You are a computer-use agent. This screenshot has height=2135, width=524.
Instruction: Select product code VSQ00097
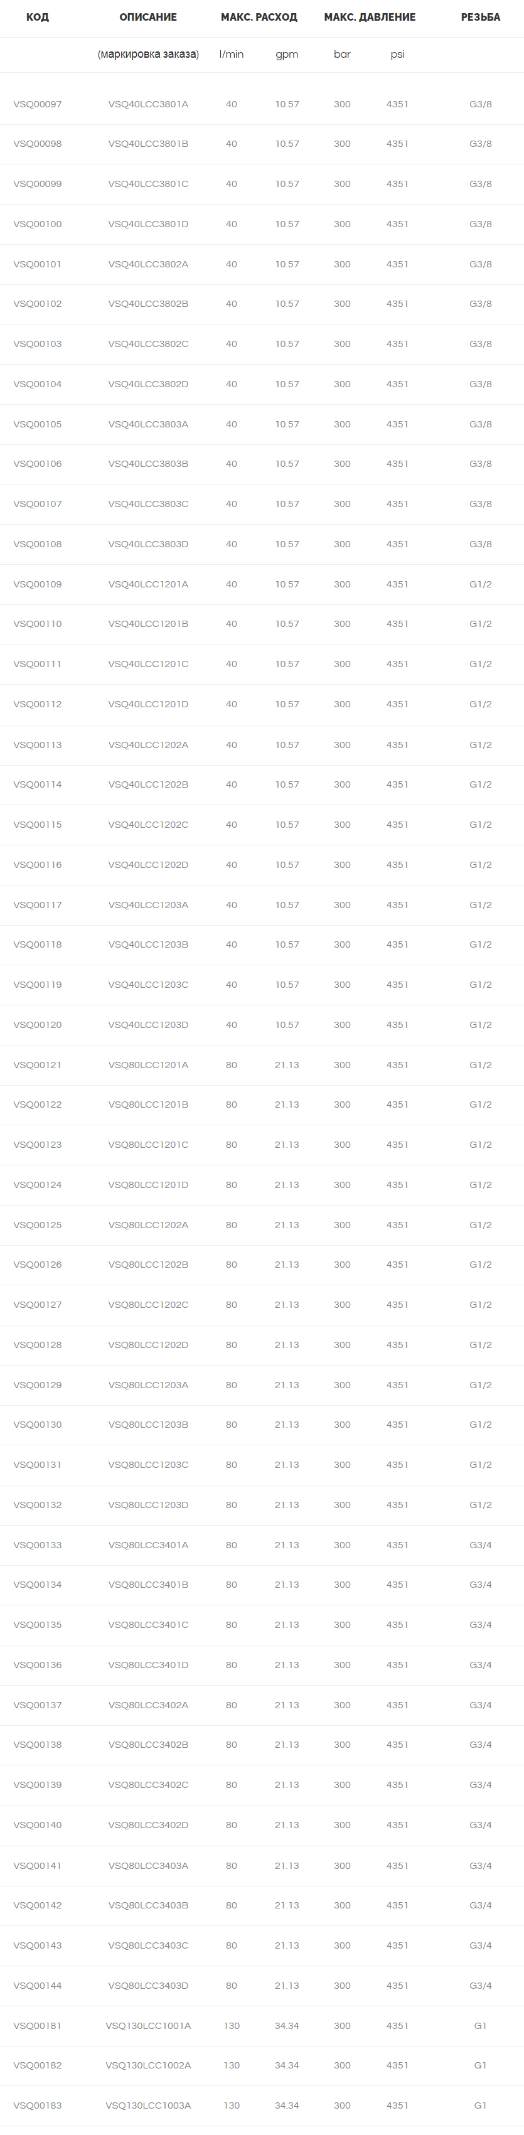coord(37,104)
